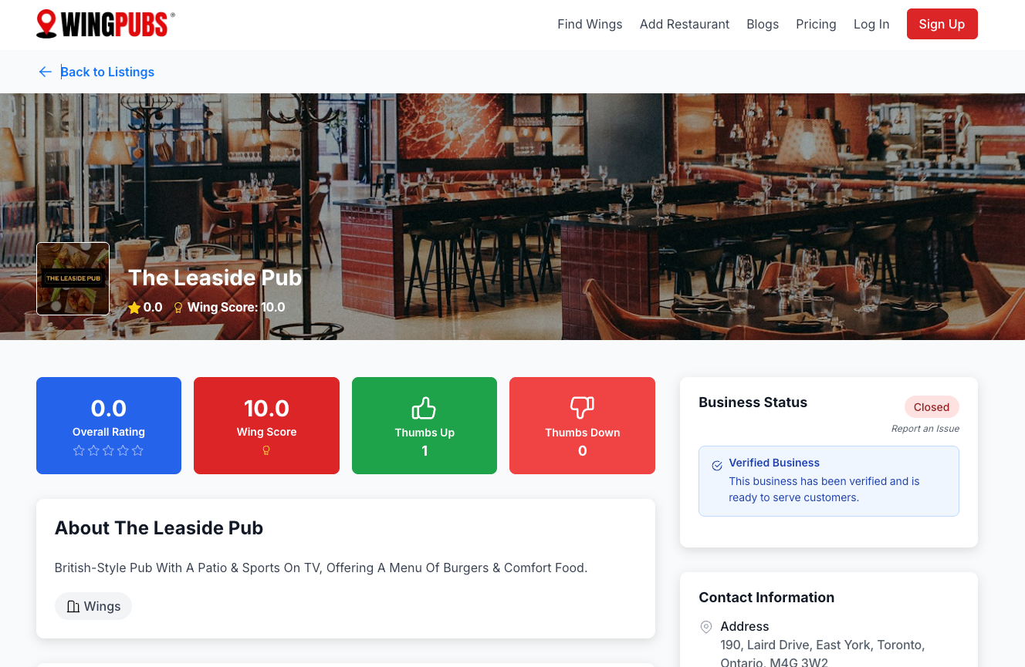Click the thumbs down icon
1025x667 pixels.
click(x=582, y=408)
